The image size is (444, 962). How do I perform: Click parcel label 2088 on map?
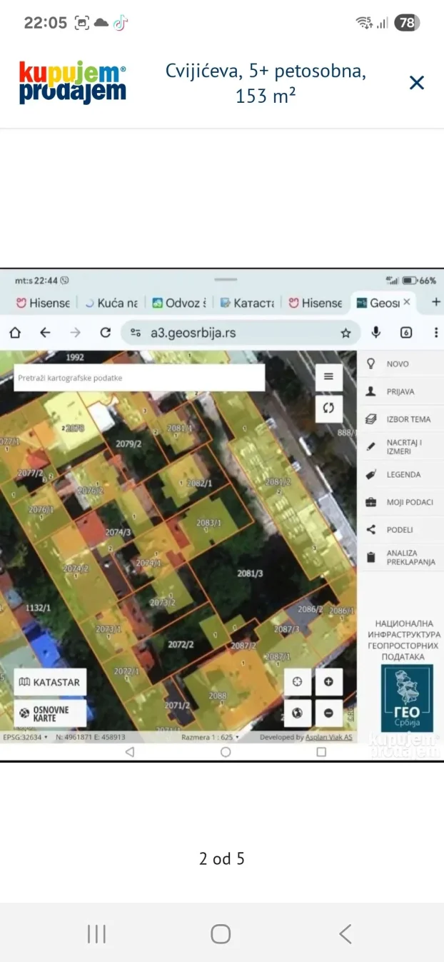pyautogui.click(x=218, y=696)
